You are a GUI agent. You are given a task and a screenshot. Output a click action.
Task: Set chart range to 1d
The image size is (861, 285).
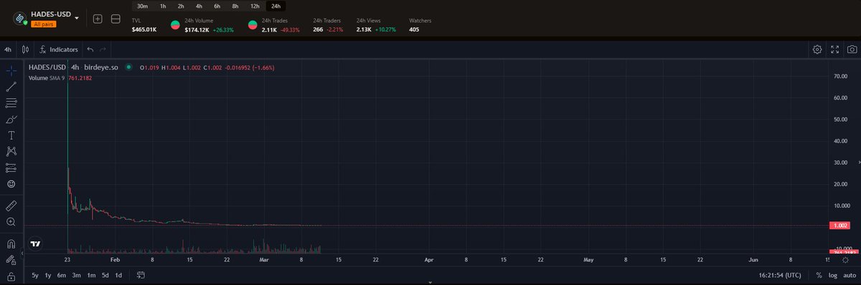[x=118, y=275]
